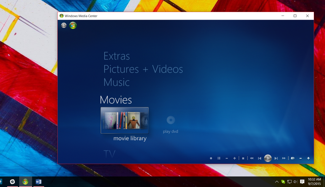Click the Windows Media Center start orb

73,25
